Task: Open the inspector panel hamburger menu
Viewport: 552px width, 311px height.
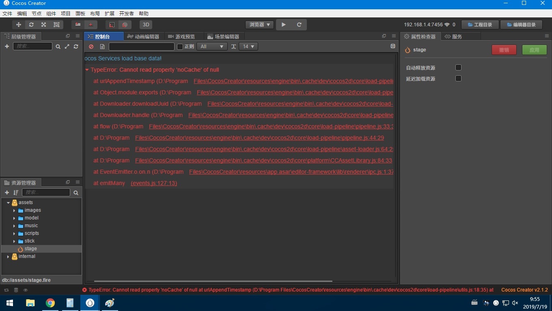Action: click(547, 36)
